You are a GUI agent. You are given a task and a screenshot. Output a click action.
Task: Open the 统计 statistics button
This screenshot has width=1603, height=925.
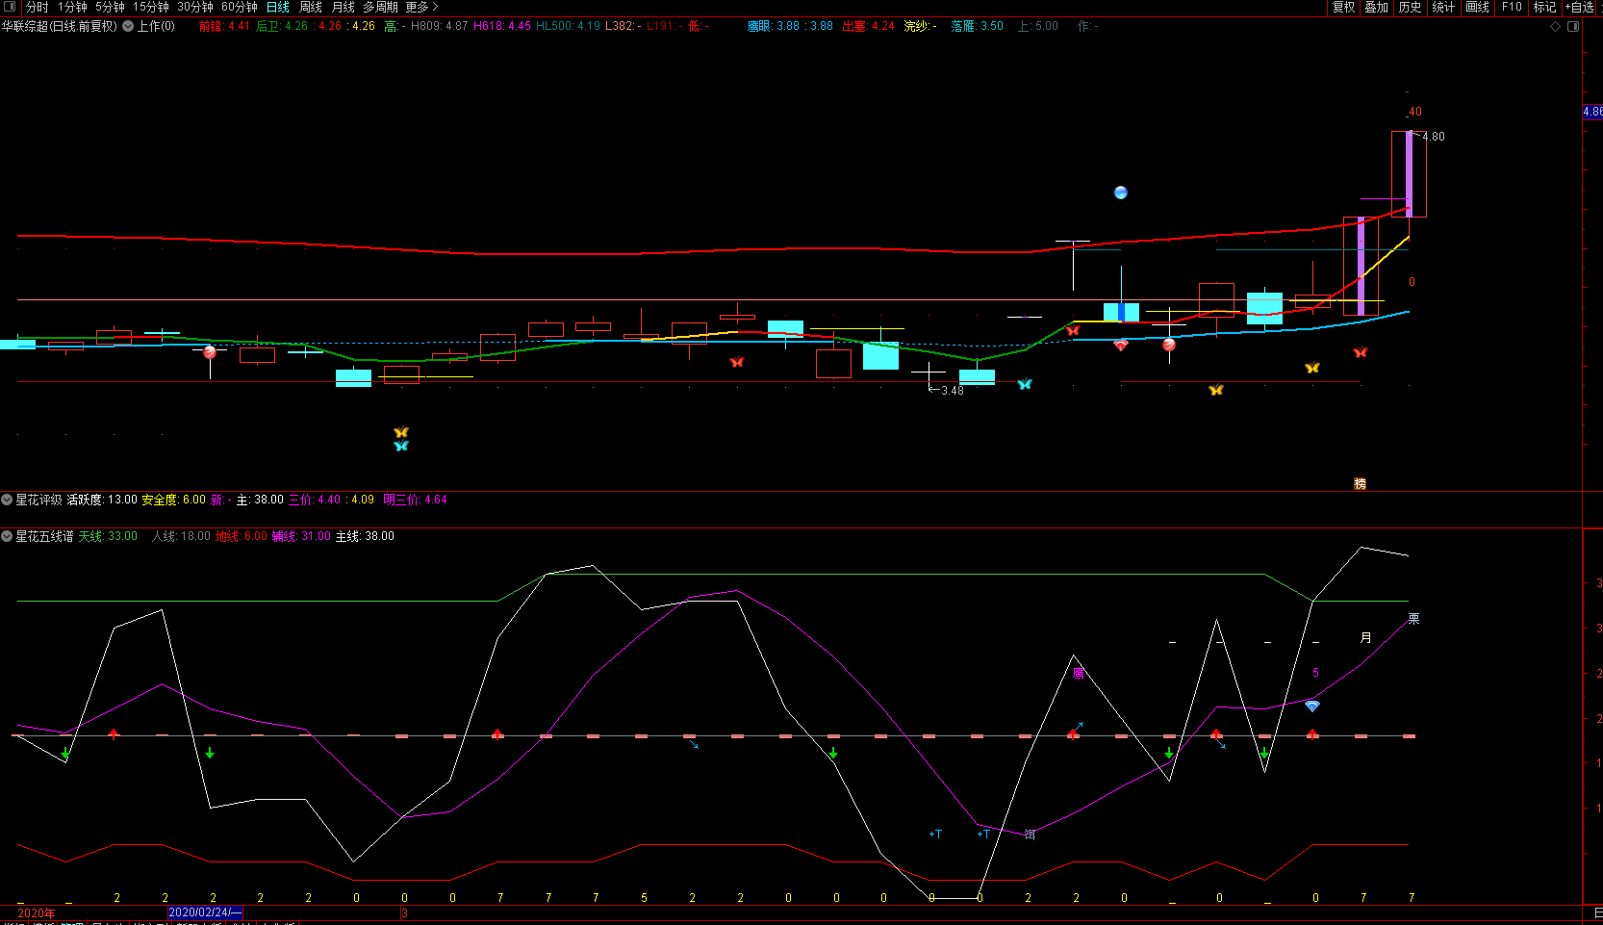pyautogui.click(x=1444, y=7)
